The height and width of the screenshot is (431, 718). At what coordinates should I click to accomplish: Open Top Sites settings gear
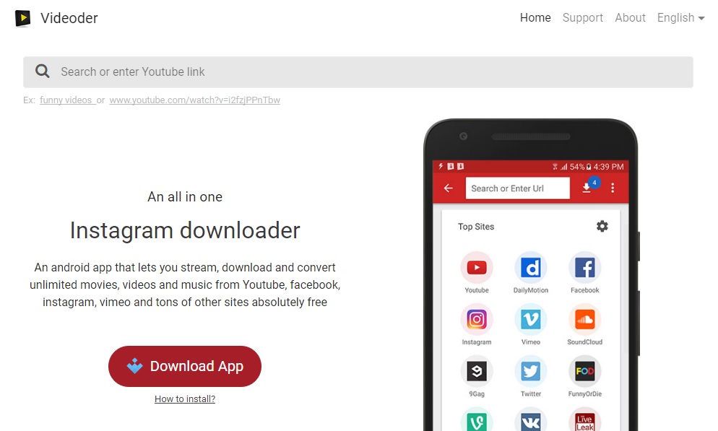pyautogui.click(x=602, y=226)
